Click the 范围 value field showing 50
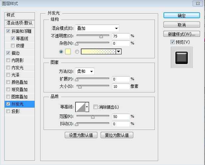This screenshot has height=165, width=205. [x=121, y=117]
